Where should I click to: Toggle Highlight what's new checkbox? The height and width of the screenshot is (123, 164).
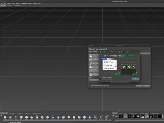(x=101, y=78)
